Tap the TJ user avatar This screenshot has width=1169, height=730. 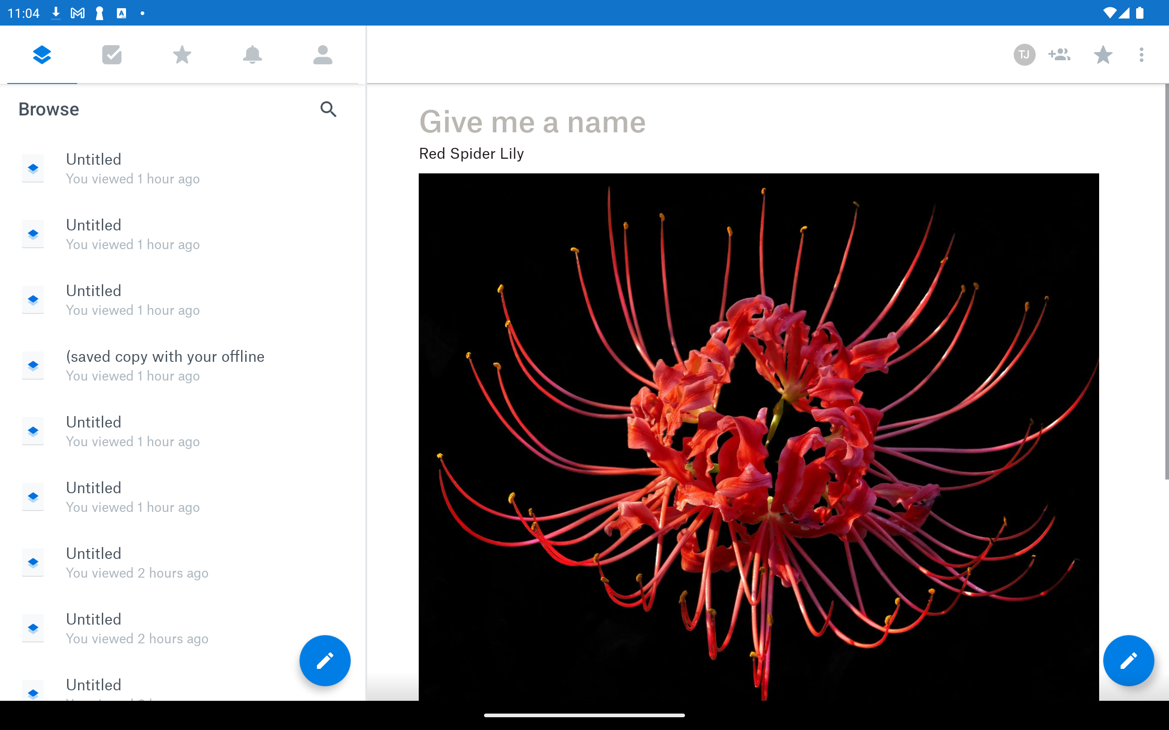click(1024, 55)
